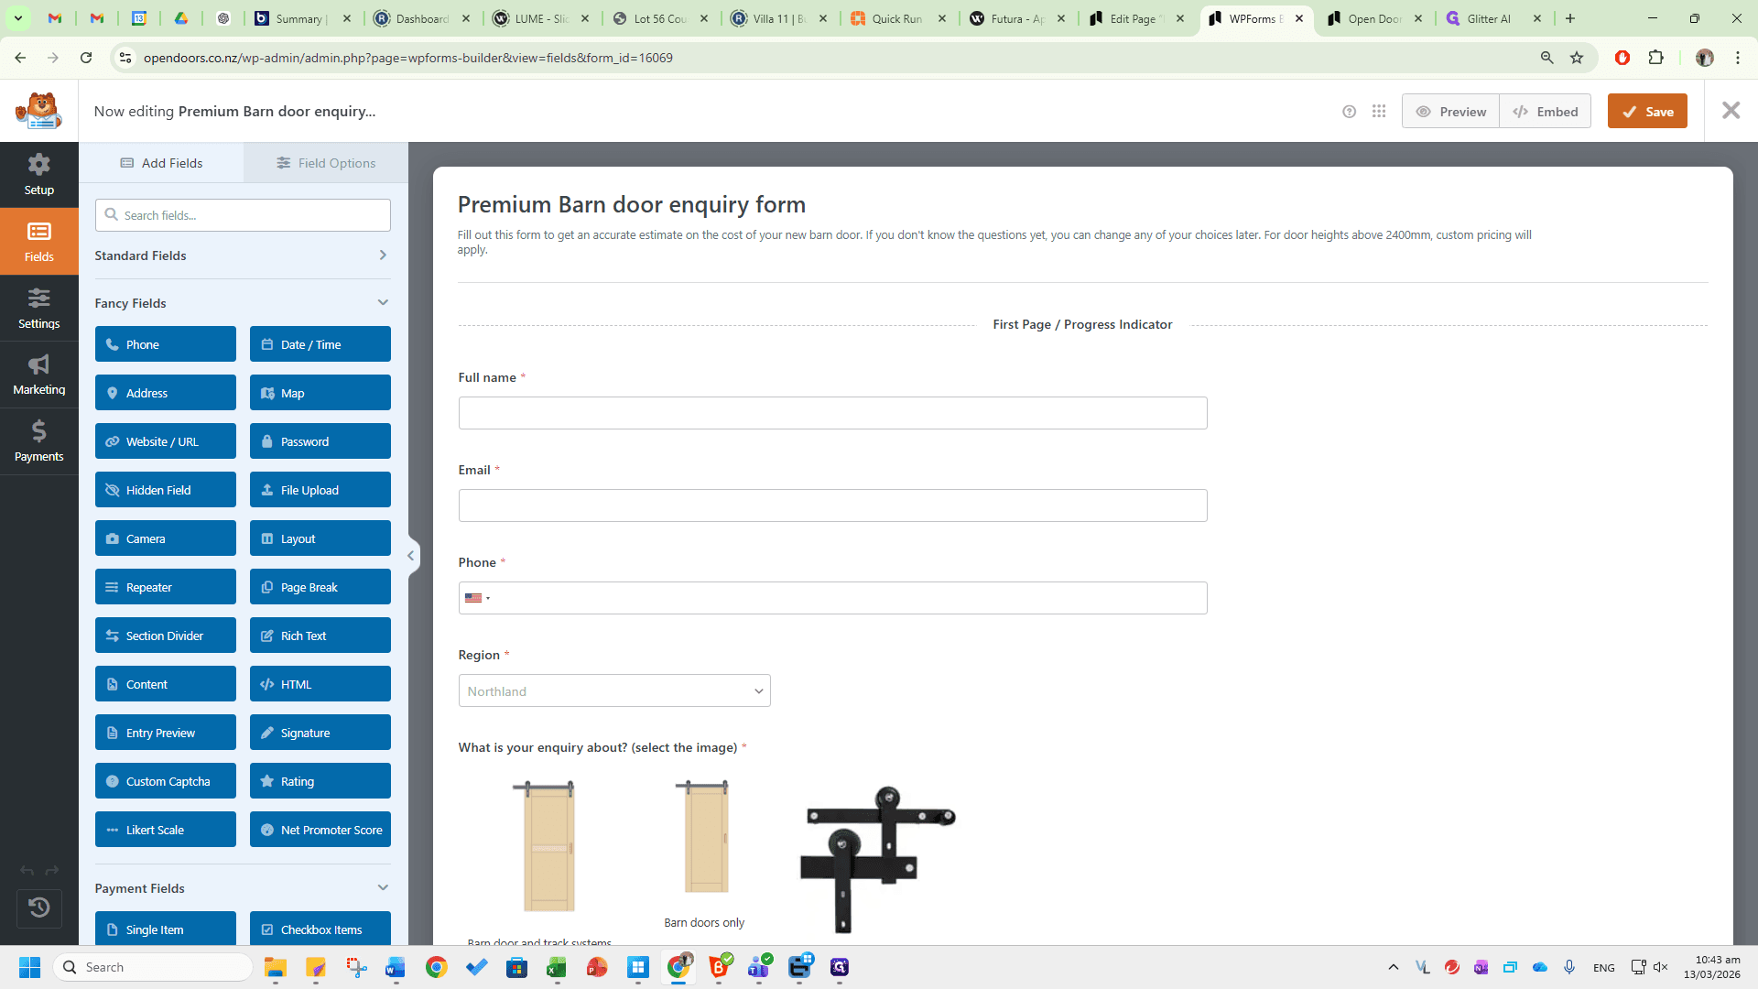Click the Full name input field
Viewport: 1758px width, 989px height.
[x=833, y=413]
